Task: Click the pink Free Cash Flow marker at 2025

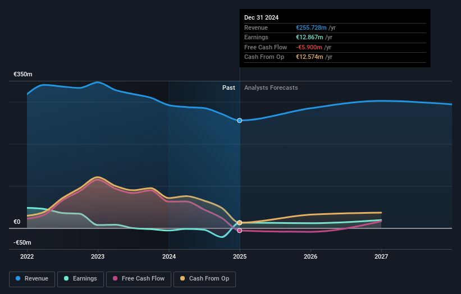Action: (x=240, y=231)
